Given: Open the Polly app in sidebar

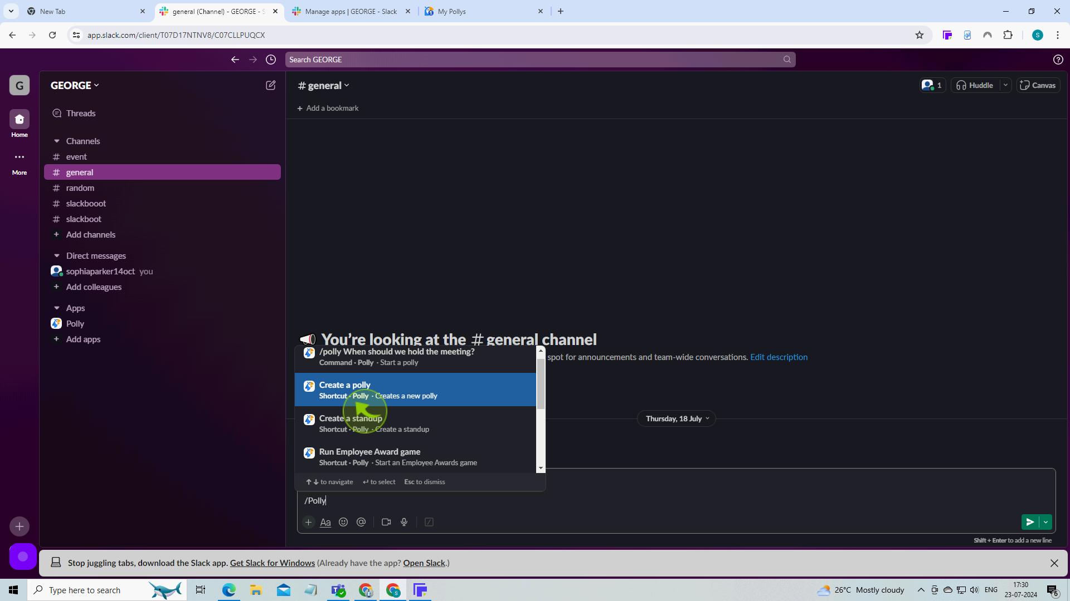Looking at the screenshot, I should [162, 324].
